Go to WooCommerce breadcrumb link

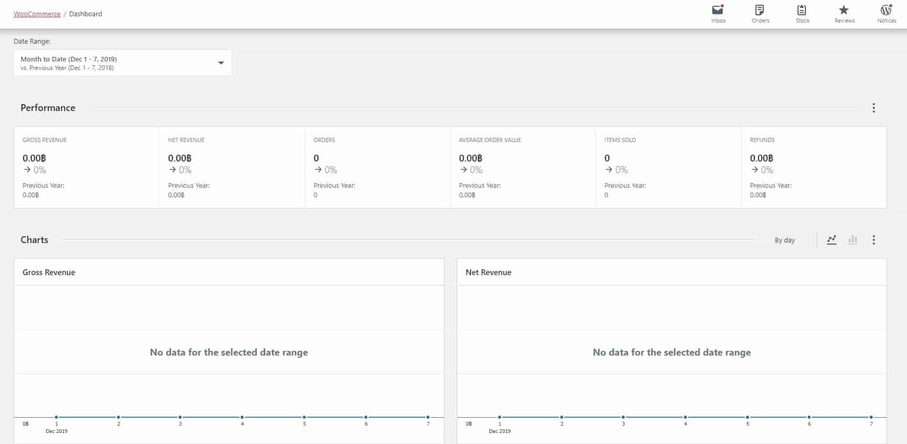pyautogui.click(x=37, y=14)
